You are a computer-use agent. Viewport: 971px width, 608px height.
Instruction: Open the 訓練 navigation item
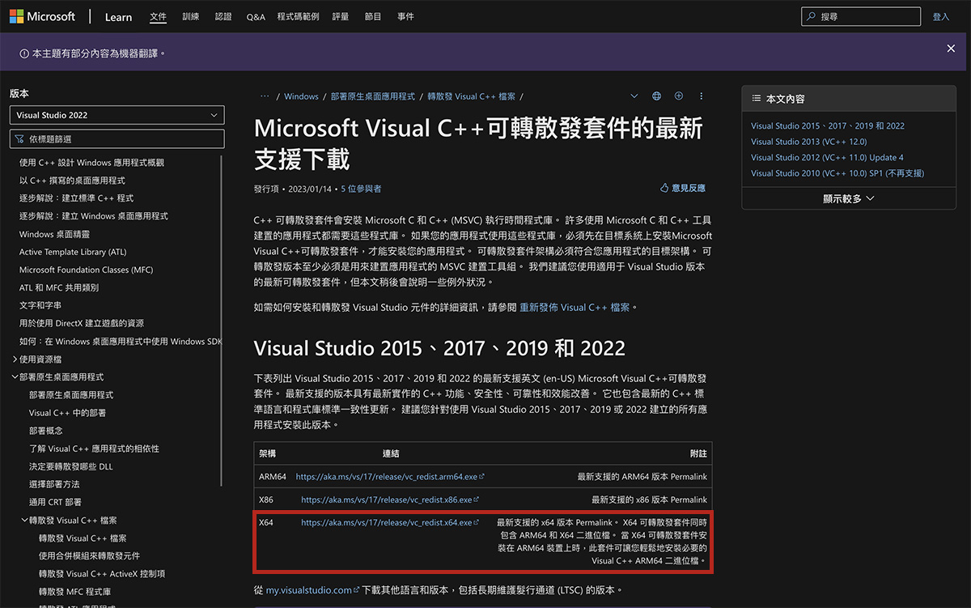click(191, 16)
